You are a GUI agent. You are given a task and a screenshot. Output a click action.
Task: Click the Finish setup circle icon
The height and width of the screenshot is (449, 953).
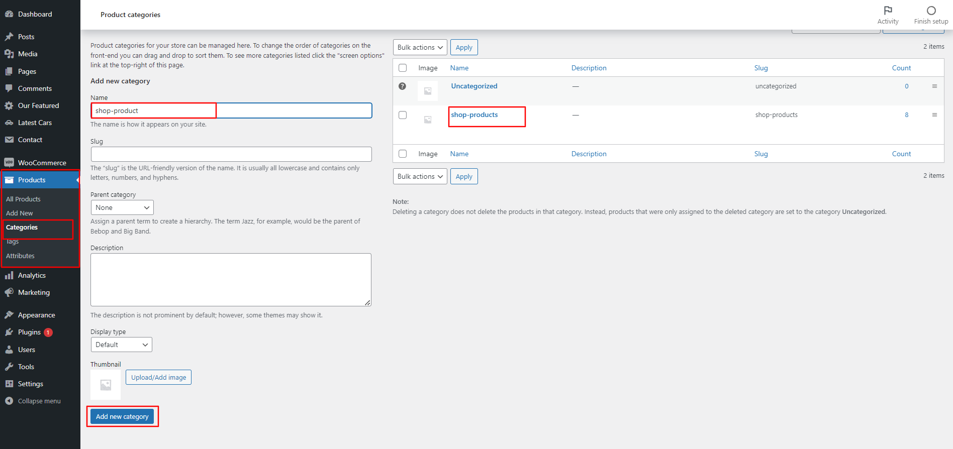click(931, 11)
